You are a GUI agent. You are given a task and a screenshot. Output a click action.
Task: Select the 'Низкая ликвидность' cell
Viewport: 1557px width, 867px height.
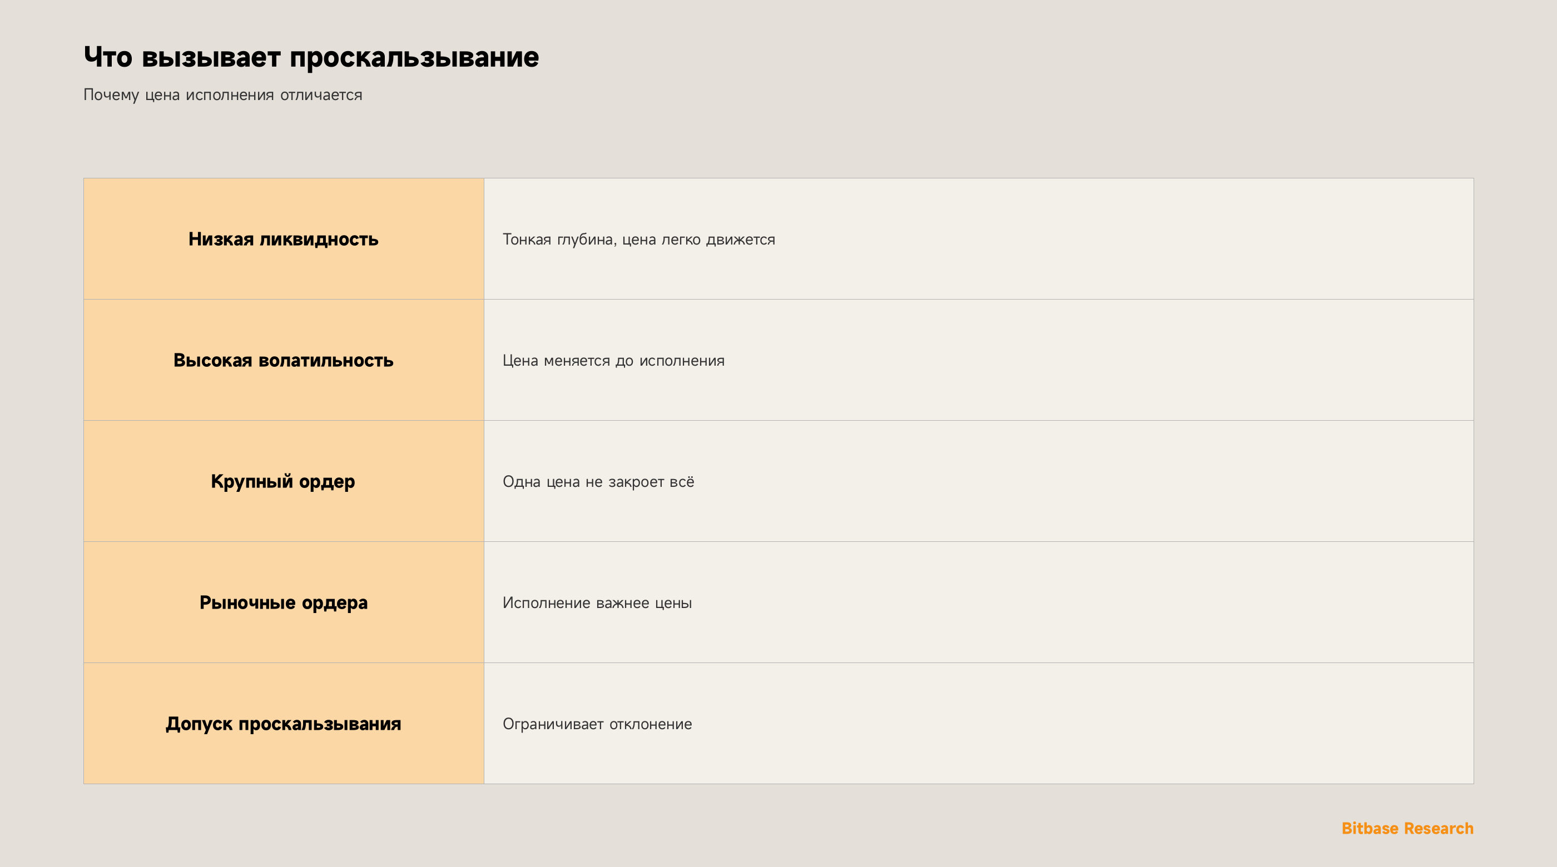tap(284, 238)
